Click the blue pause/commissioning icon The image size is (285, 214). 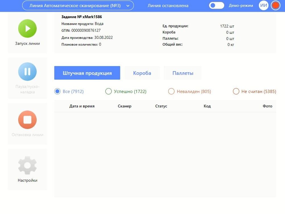point(28,71)
